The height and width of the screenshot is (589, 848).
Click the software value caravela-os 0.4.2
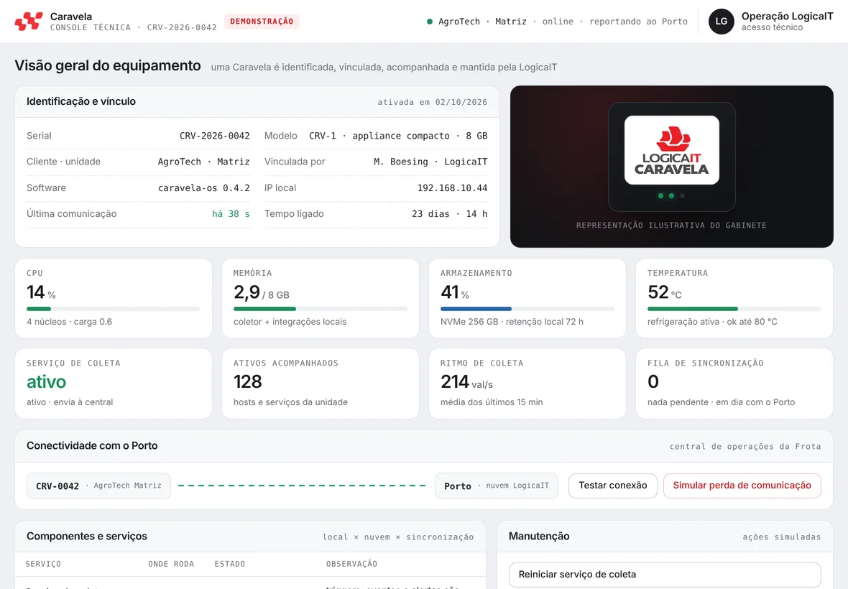click(204, 188)
